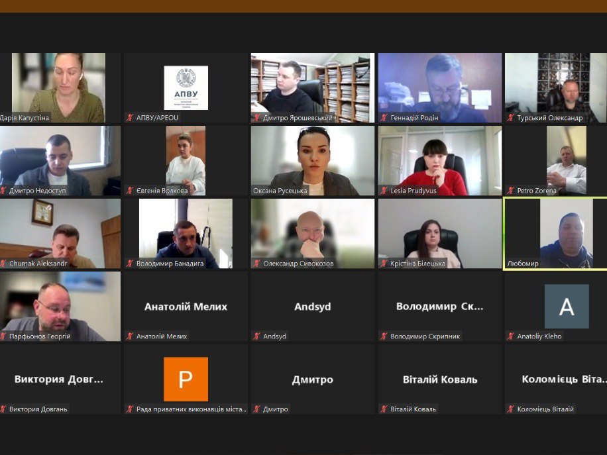Click muted mic icon beside Віталій Коваль label
The height and width of the screenshot is (455, 607).
point(384,409)
